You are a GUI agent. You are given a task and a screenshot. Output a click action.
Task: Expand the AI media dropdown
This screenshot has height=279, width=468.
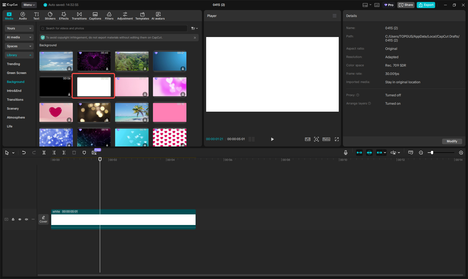[x=19, y=37]
